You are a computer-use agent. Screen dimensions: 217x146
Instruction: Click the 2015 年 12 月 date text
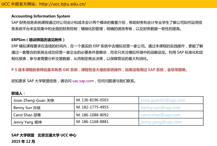(x=23, y=141)
